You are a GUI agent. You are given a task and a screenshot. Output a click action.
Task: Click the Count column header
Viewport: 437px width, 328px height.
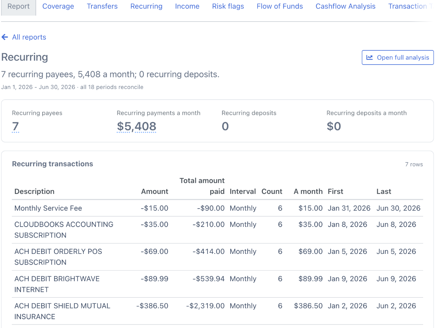click(272, 191)
